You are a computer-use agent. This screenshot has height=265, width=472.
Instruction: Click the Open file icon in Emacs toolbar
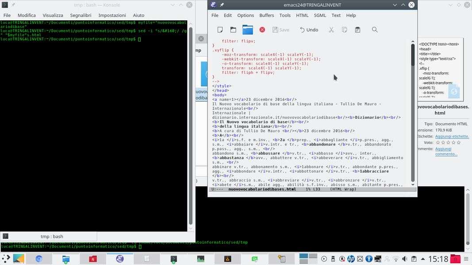coord(233,30)
